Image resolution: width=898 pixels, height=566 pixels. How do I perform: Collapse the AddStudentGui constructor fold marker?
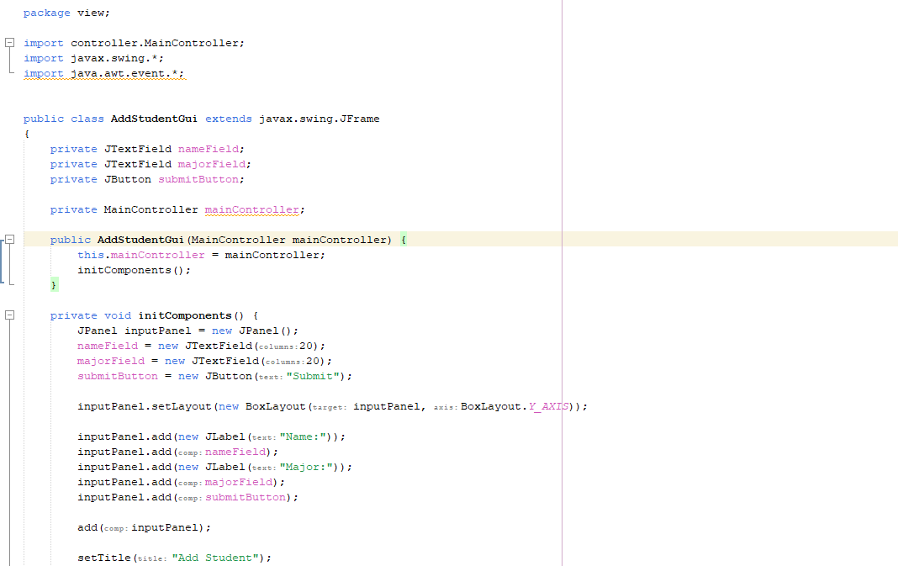pyautogui.click(x=8, y=239)
